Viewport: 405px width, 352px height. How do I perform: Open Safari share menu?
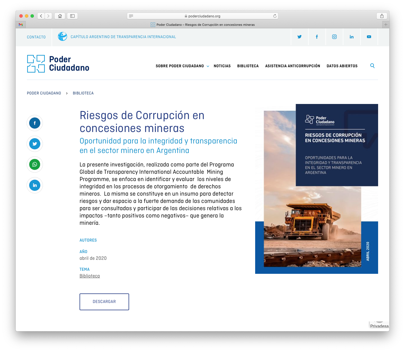pos(382,16)
